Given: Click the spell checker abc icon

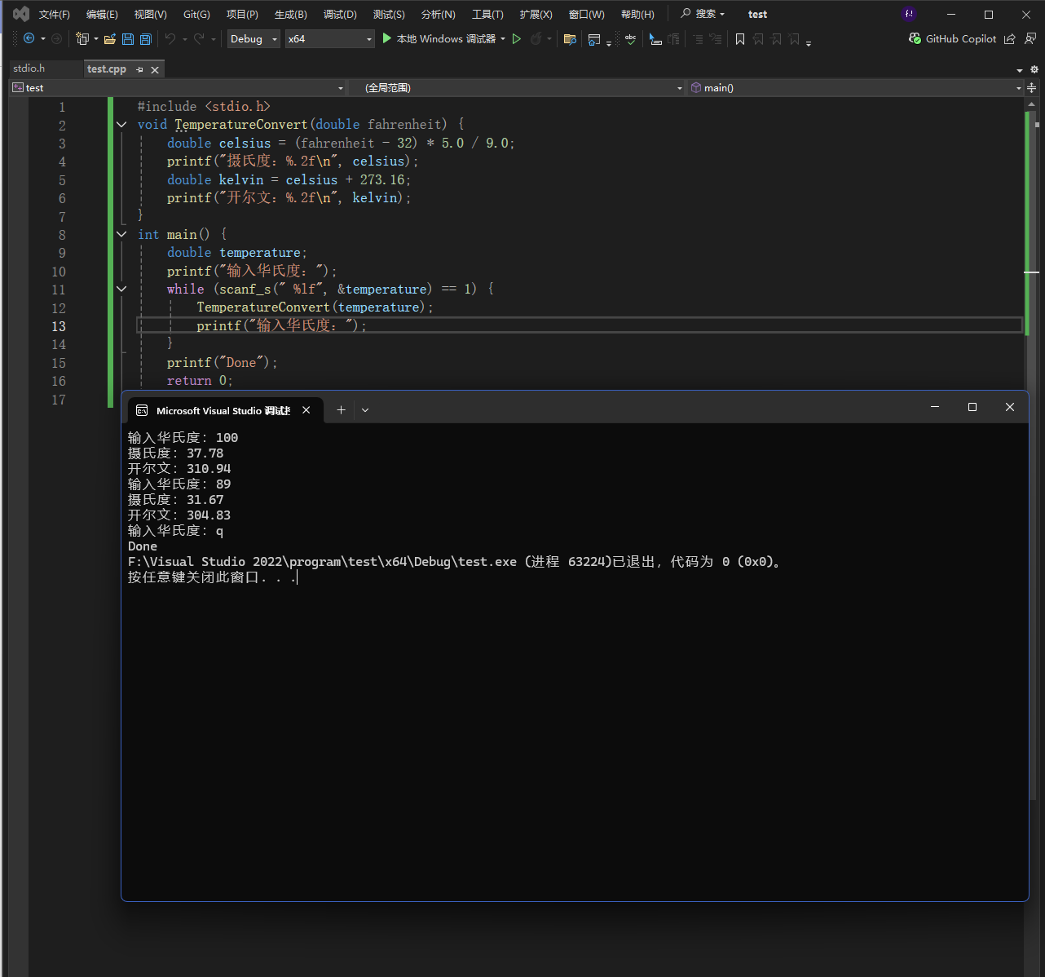Looking at the screenshot, I should pyautogui.click(x=630, y=38).
